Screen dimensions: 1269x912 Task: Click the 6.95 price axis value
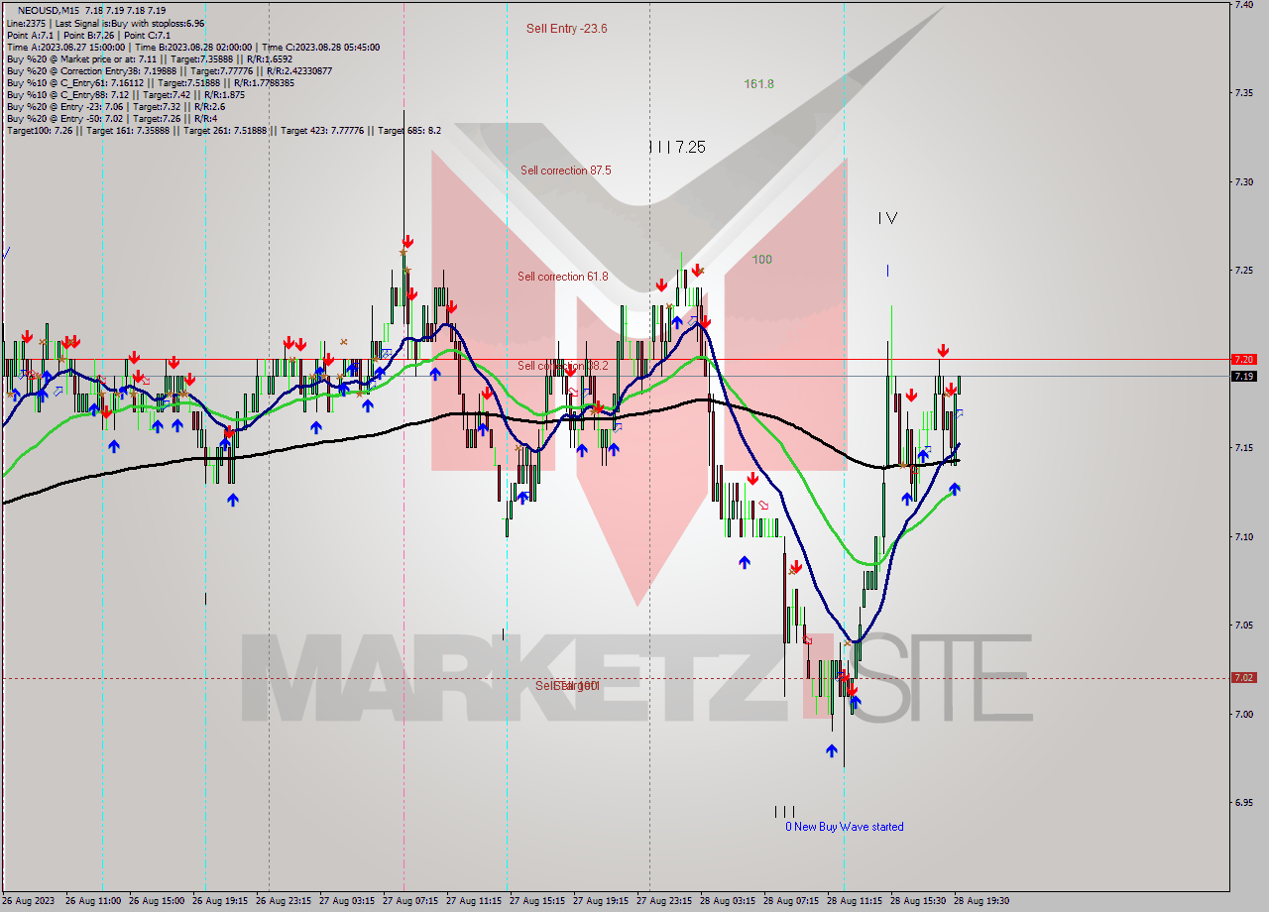pos(1243,803)
